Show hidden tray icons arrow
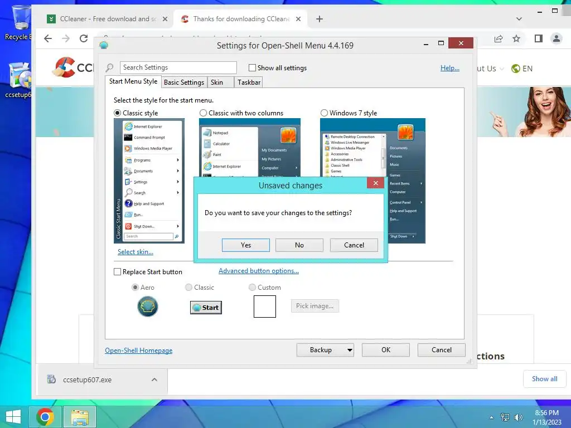This screenshot has width=571, height=428. click(492, 417)
